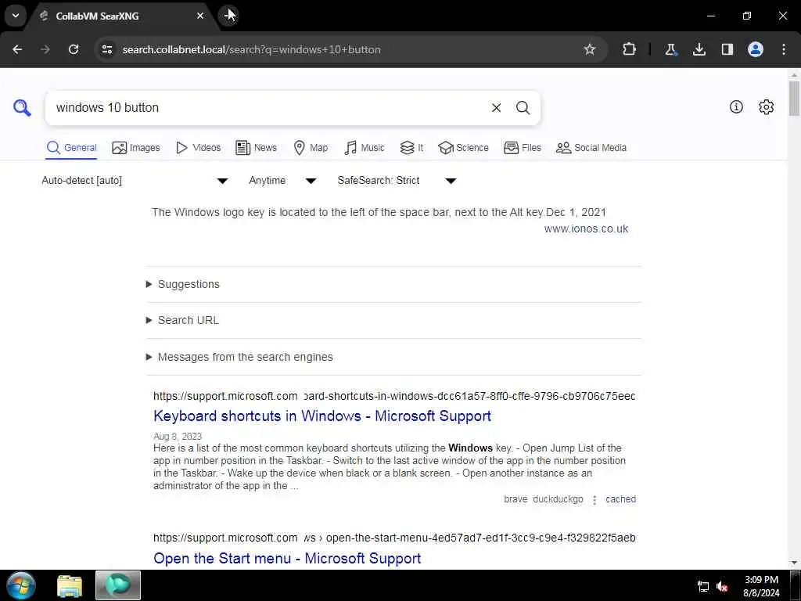Click the SearXNG magnifier logo
The width and height of the screenshot is (801, 601).
(22, 108)
